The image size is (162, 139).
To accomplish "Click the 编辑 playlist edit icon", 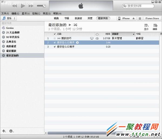I will [x=155, y=27].
